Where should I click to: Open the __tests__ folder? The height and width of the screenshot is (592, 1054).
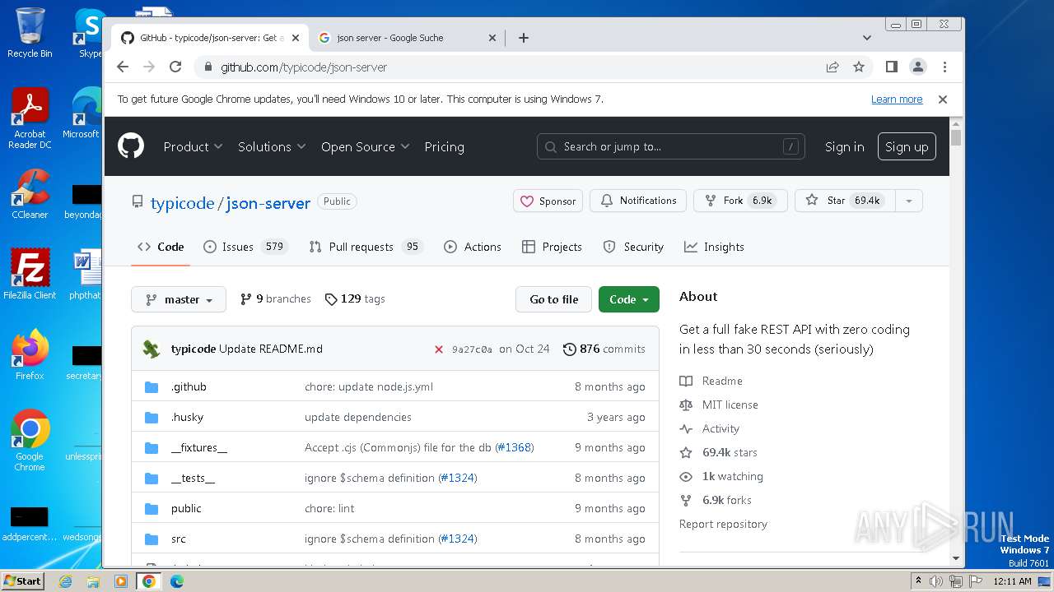click(x=193, y=478)
